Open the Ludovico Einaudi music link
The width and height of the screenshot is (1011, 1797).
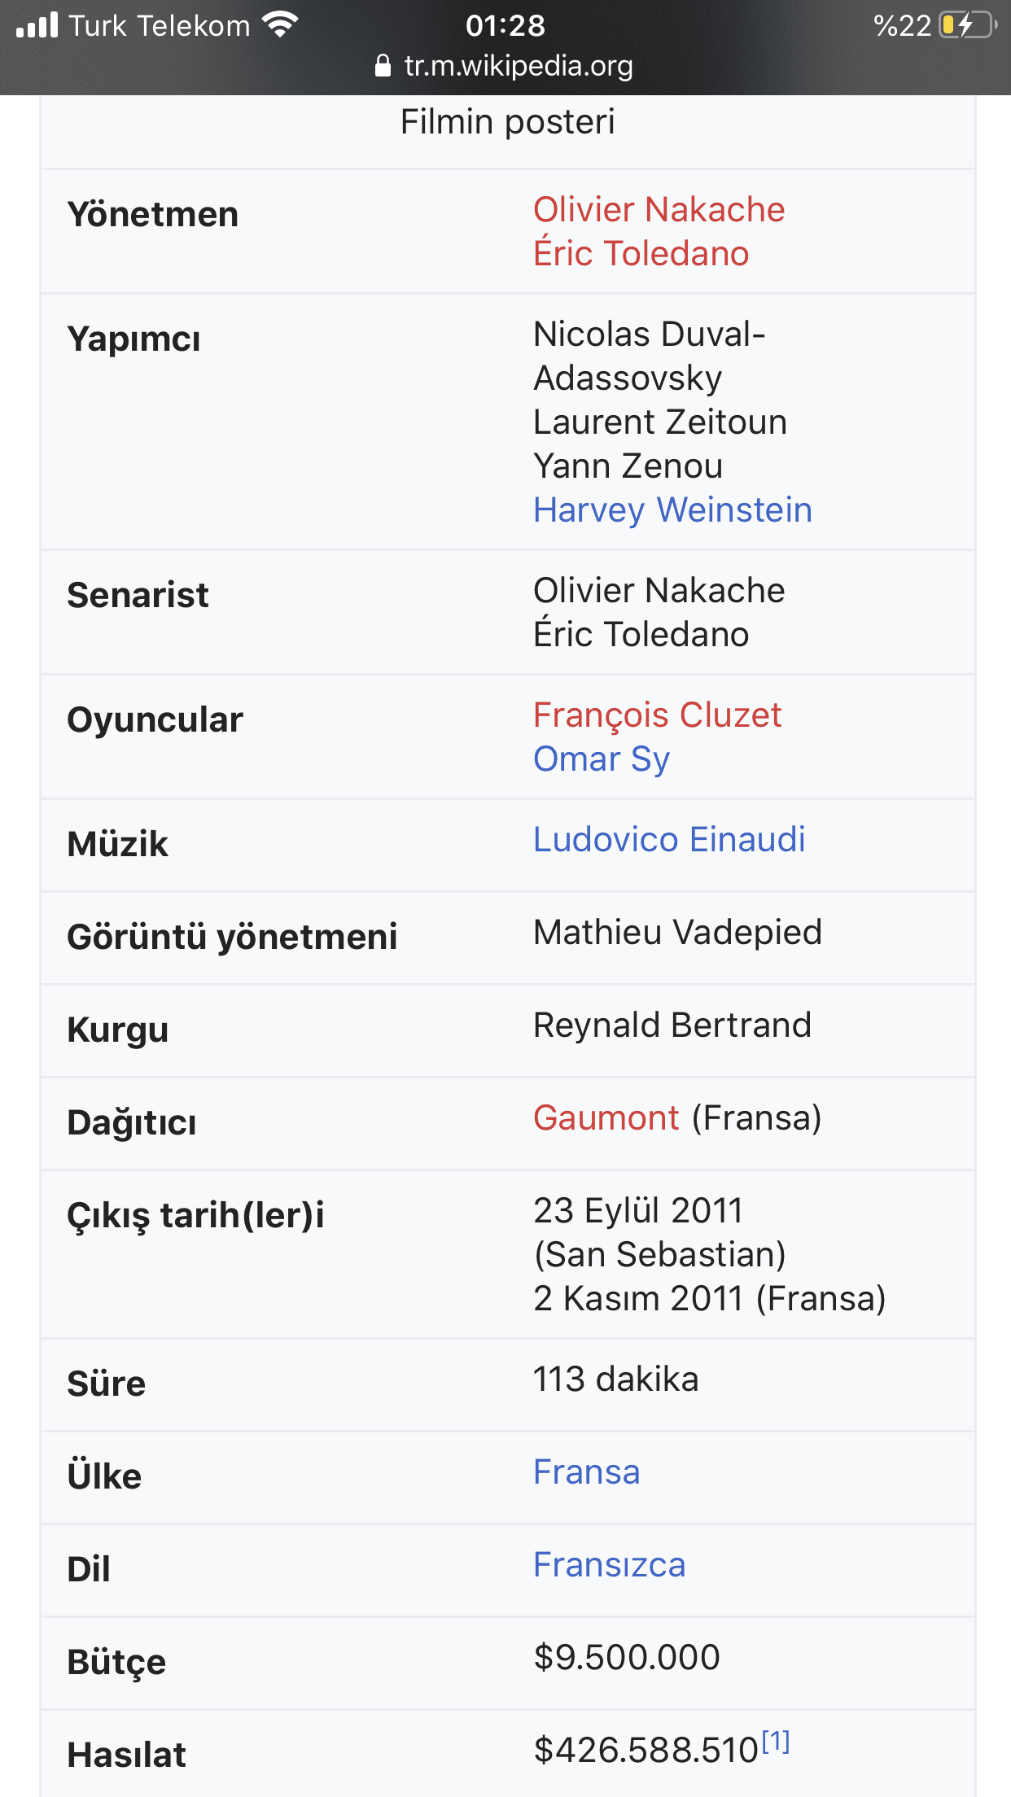[x=669, y=839]
